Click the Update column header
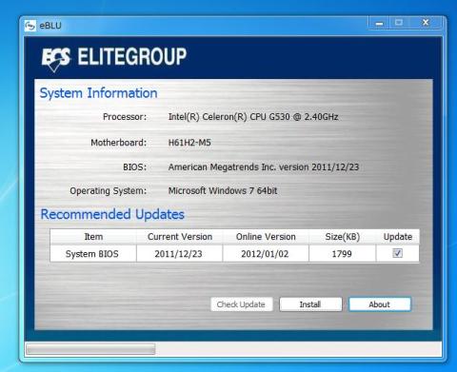 pos(398,237)
